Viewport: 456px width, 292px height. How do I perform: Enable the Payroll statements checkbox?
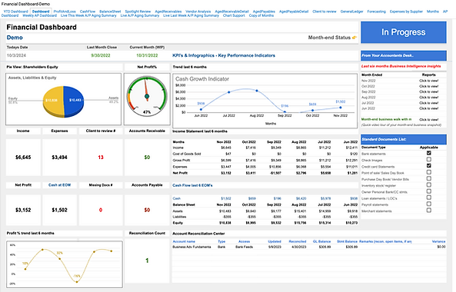point(428,204)
